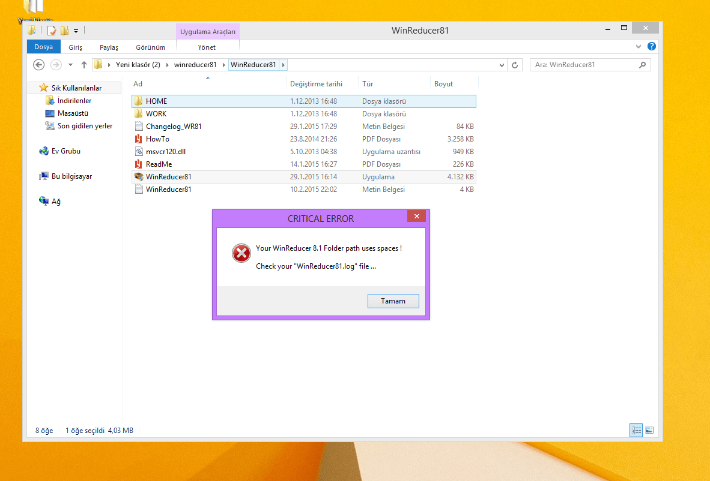Expand the ribbon with chevron
Image resolution: width=710 pixels, height=481 pixels.
tap(639, 47)
